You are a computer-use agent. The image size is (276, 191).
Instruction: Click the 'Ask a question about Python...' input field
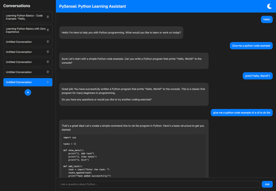point(159,184)
